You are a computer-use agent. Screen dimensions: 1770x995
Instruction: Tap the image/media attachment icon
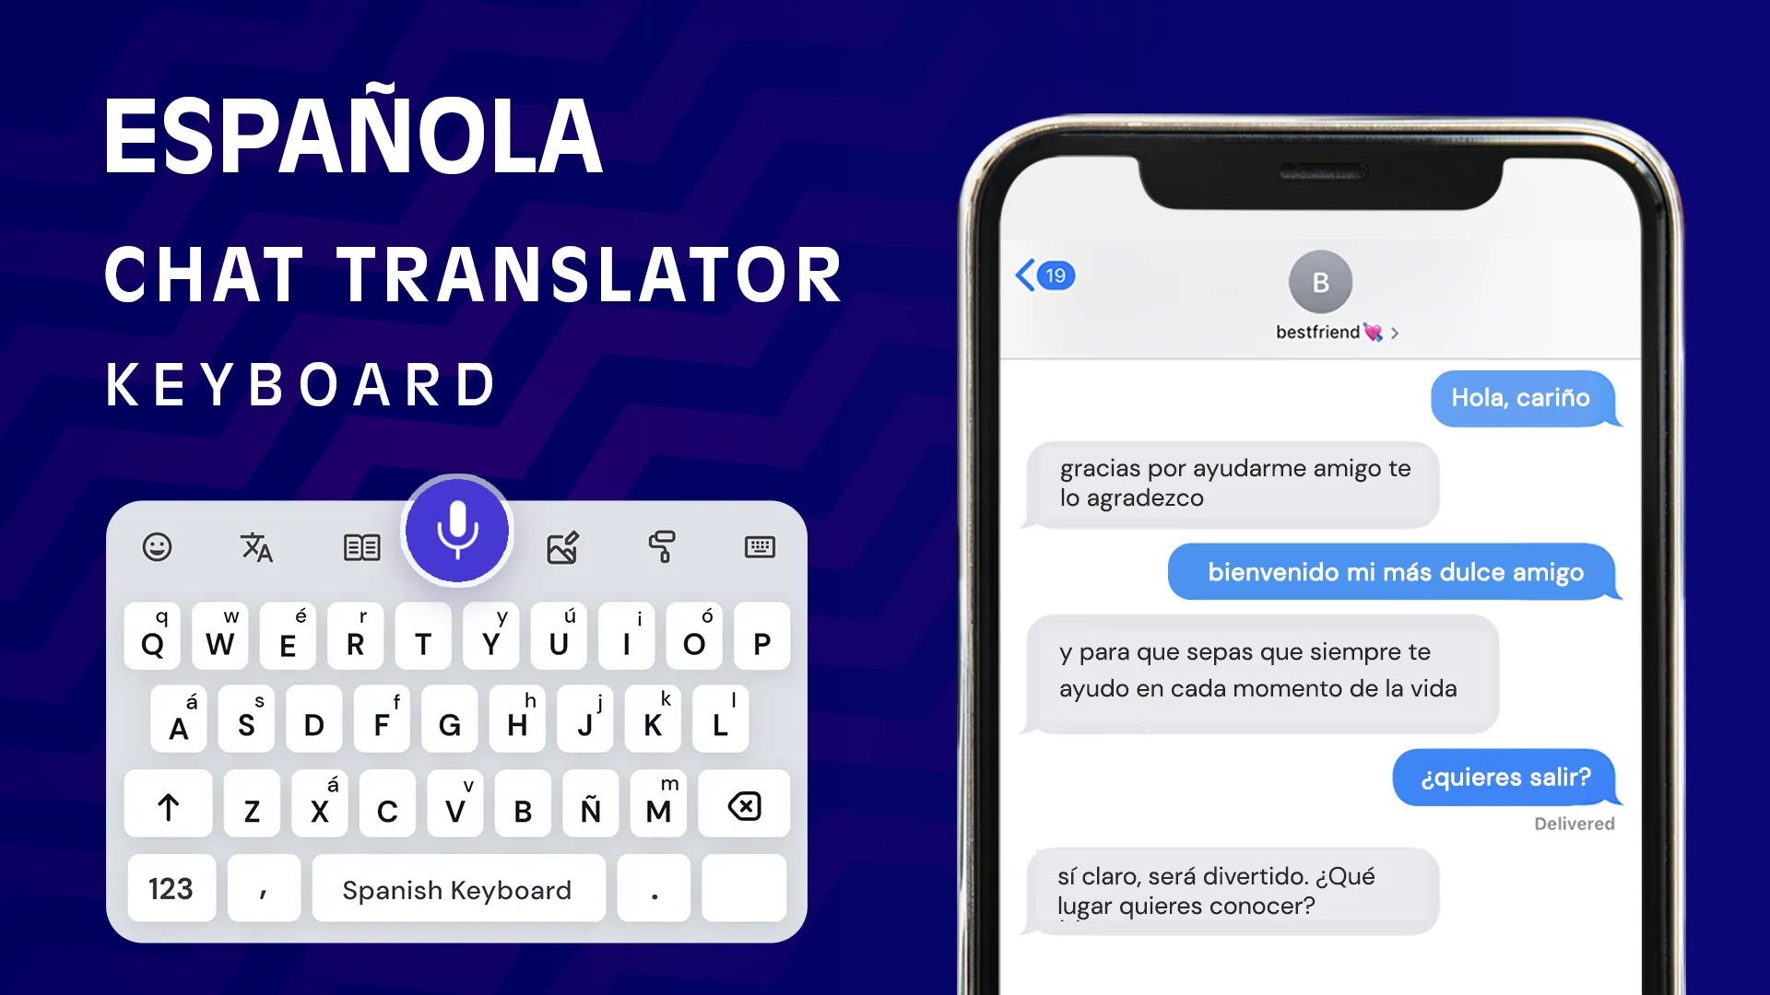560,545
